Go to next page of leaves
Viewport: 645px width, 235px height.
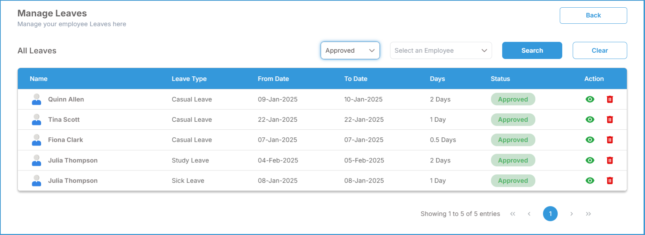tap(571, 214)
